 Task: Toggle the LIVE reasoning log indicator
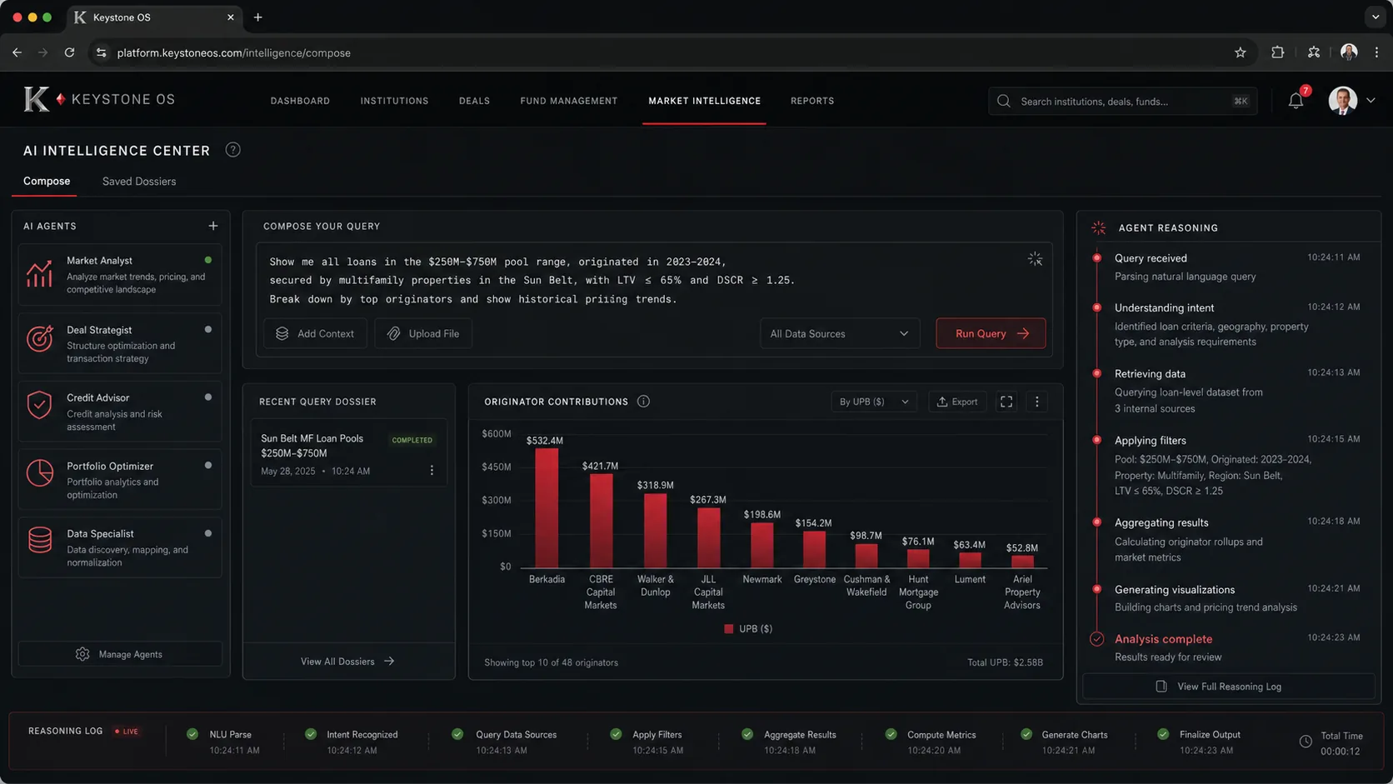tap(127, 732)
